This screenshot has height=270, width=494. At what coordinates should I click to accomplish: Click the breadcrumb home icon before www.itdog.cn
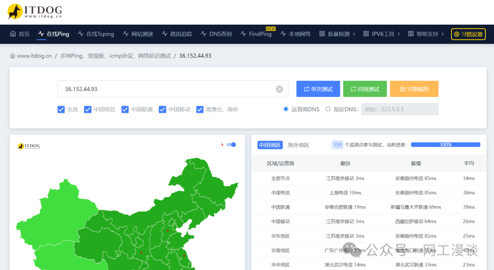click(x=13, y=56)
